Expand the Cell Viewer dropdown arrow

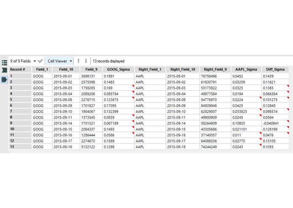pyautogui.click(x=71, y=61)
